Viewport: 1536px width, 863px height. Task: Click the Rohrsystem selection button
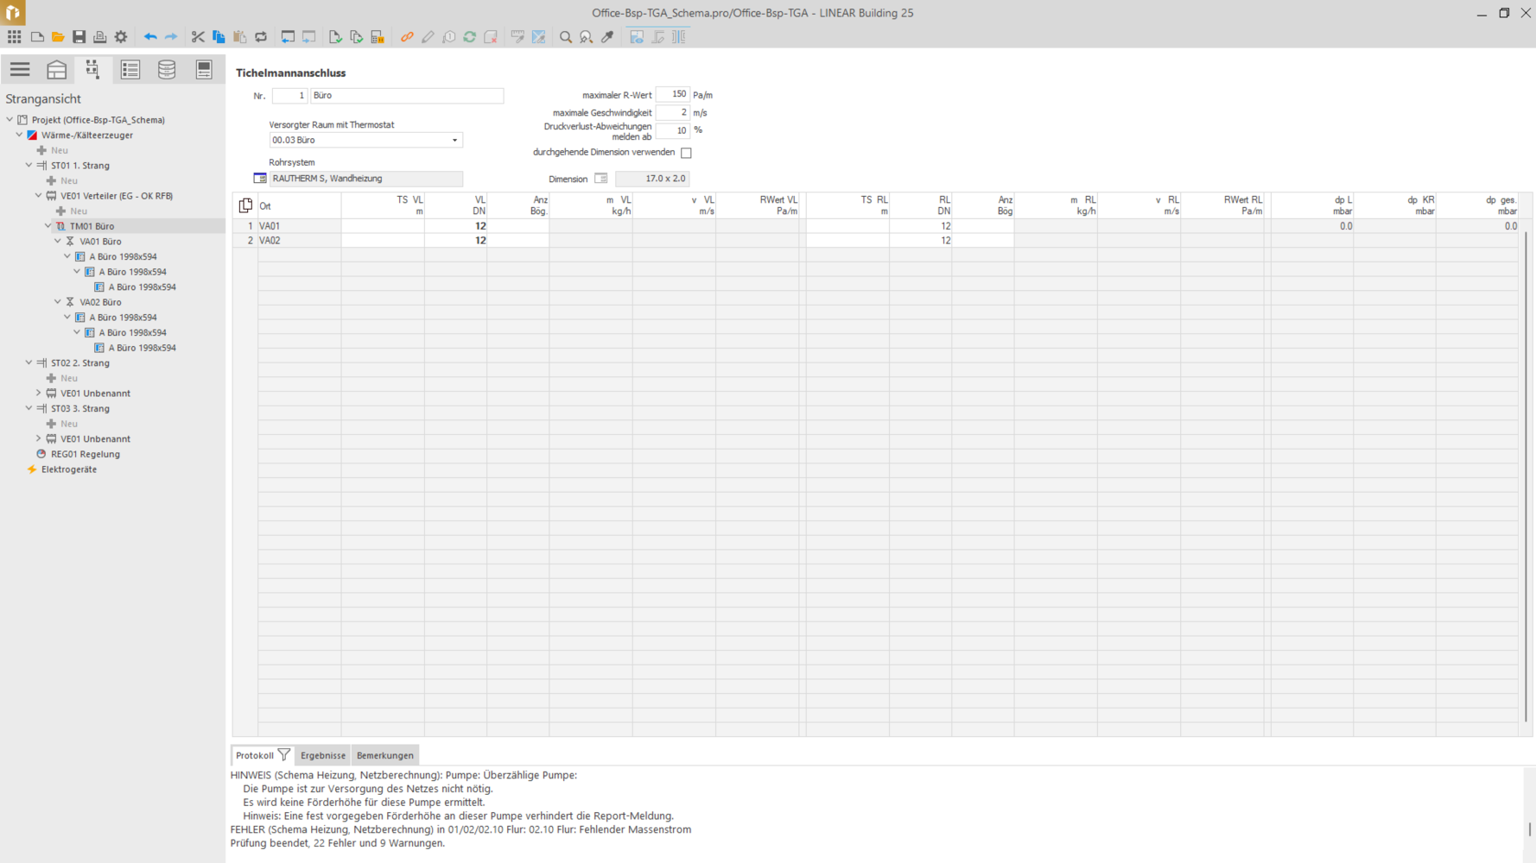click(x=260, y=179)
